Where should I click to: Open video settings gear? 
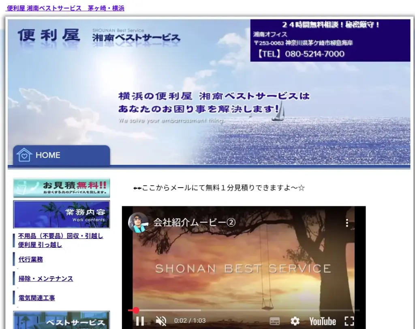tap(295, 321)
